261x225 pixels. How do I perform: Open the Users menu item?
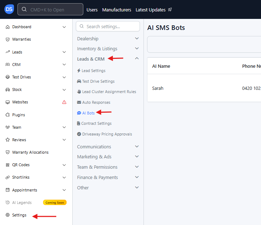pyautogui.click(x=92, y=10)
